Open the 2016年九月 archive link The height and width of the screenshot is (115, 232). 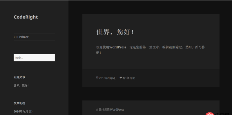point(21,112)
